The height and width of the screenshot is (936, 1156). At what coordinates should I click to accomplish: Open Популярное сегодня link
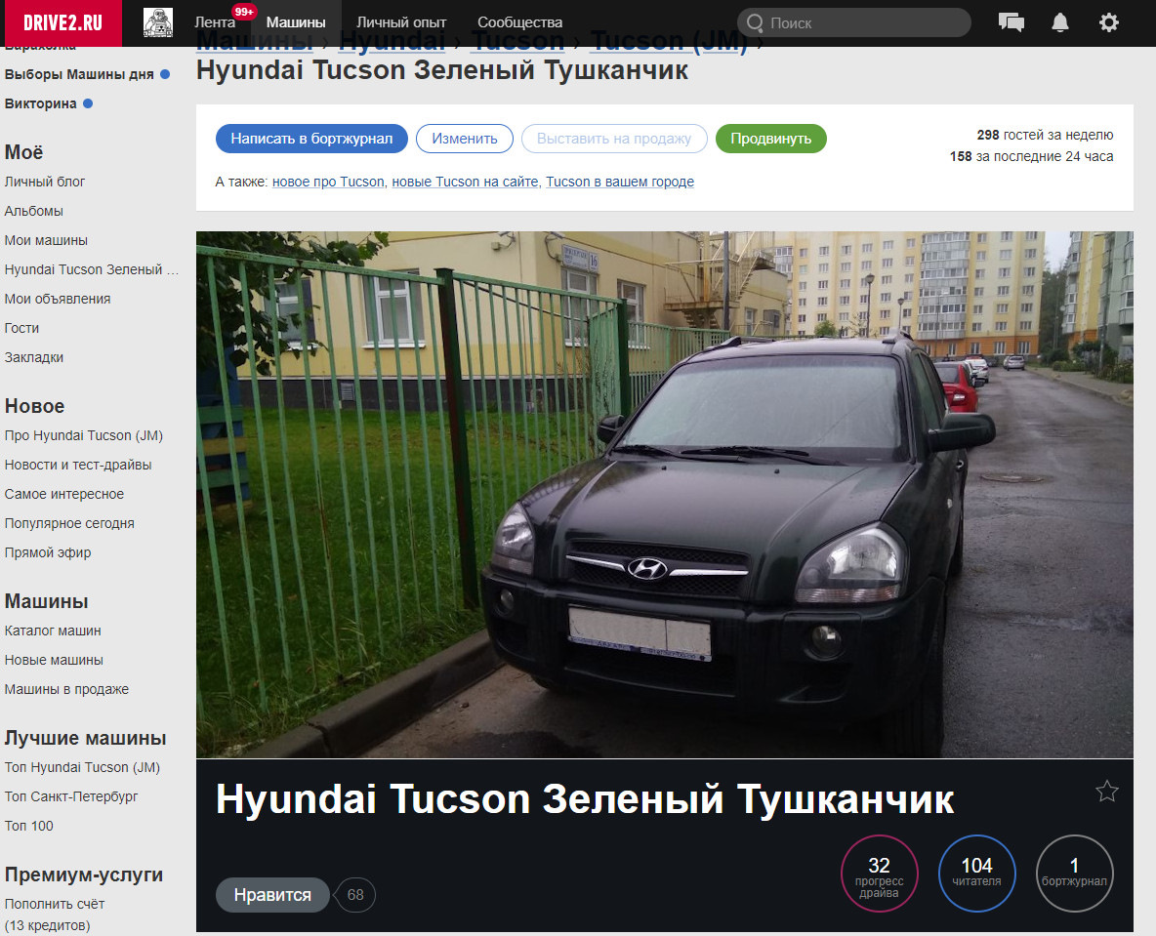69,523
